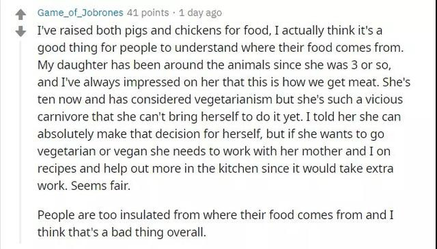Click the first line beginning "I've raised both pigs"

click(210, 31)
